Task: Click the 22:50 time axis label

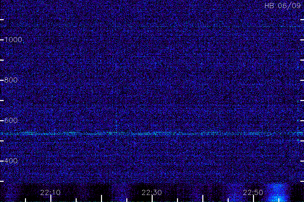Action: (x=253, y=193)
